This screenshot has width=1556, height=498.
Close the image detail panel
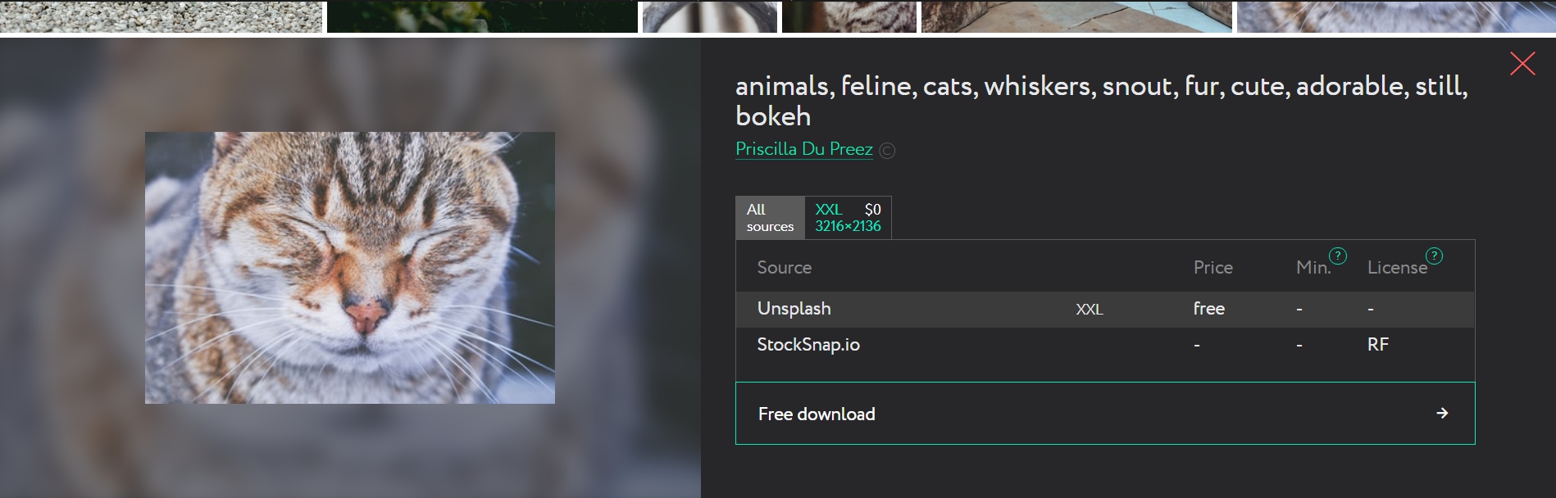[1522, 64]
